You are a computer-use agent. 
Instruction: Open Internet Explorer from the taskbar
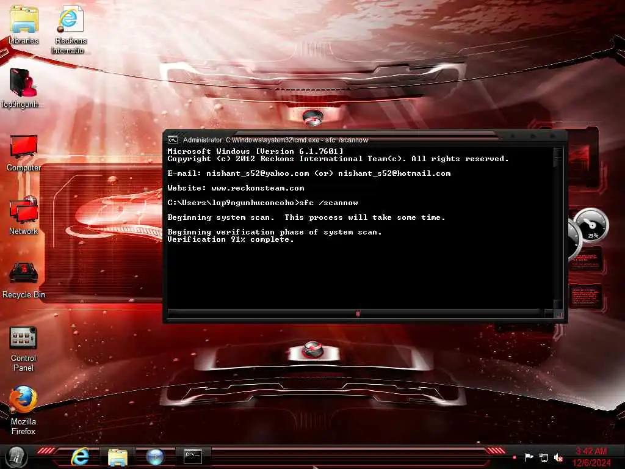click(x=80, y=457)
